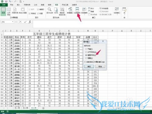Close the 重排窗口 dialog

point(103,41)
